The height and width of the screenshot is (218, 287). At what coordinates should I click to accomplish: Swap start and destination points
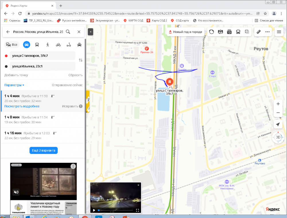[81, 60]
